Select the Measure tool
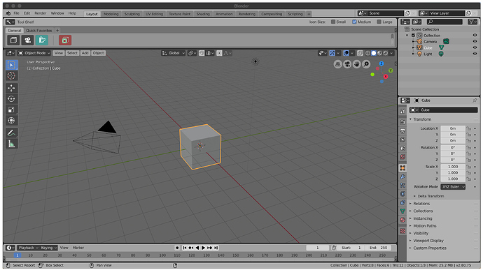This screenshot has height=270, width=483. click(x=11, y=144)
